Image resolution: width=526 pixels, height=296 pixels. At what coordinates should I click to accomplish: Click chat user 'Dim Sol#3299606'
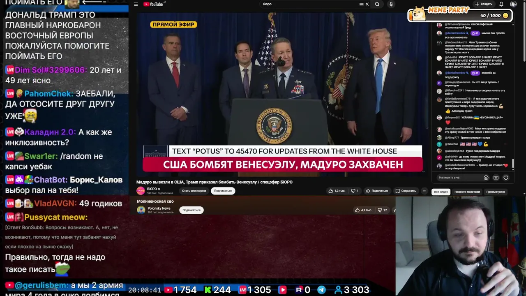pos(51,70)
